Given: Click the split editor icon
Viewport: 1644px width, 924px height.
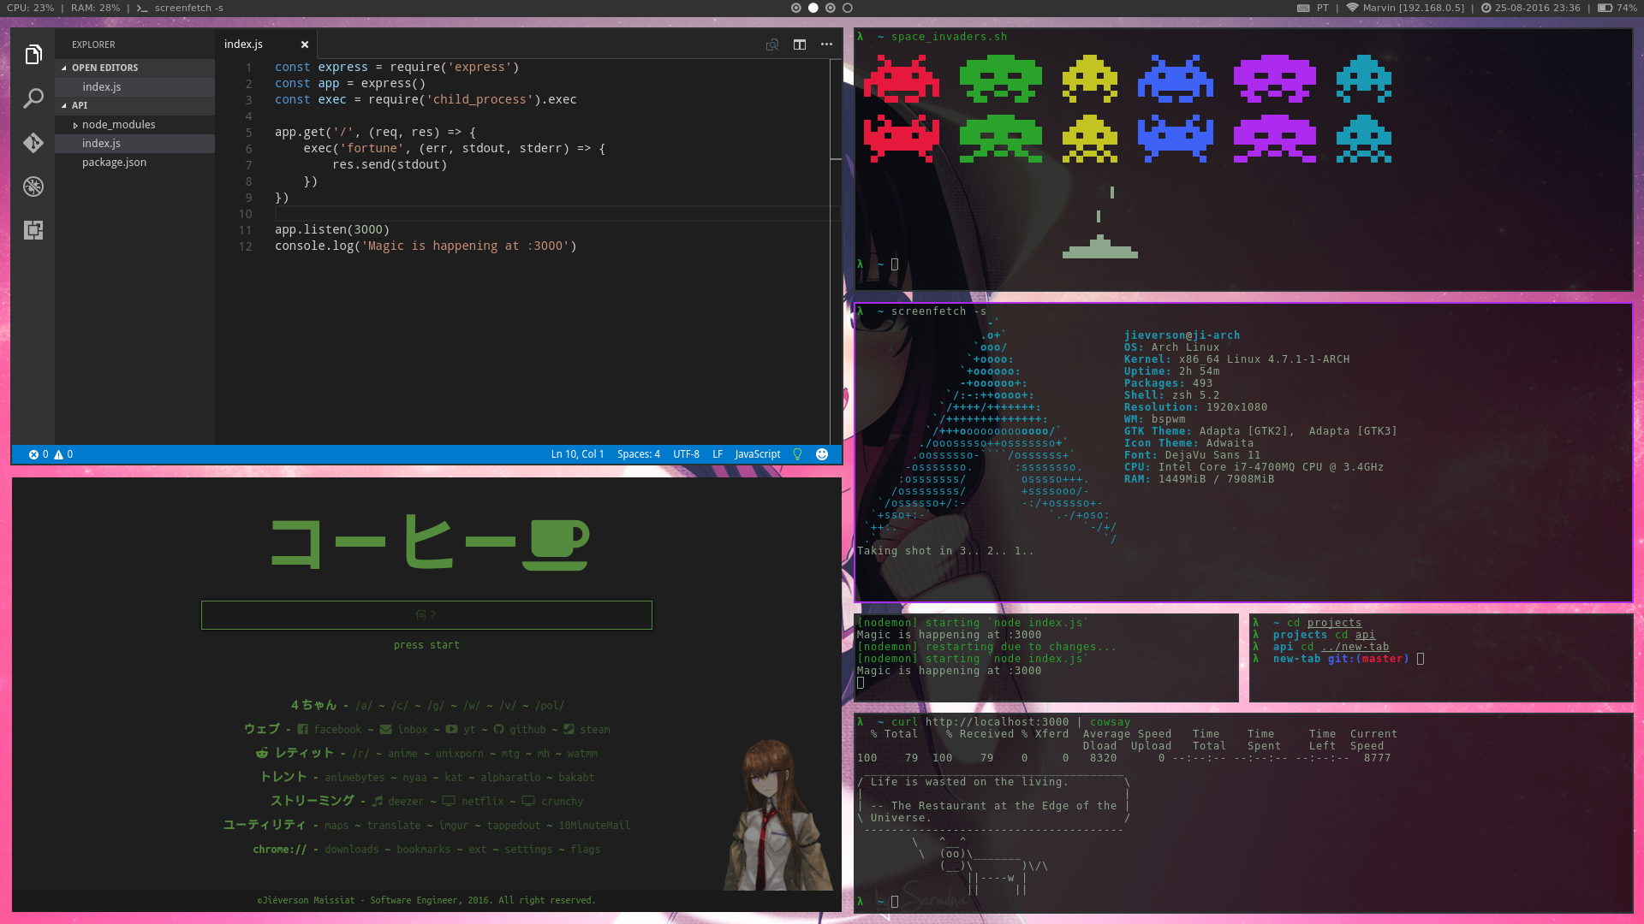Looking at the screenshot, I should [x=799, y=44].
